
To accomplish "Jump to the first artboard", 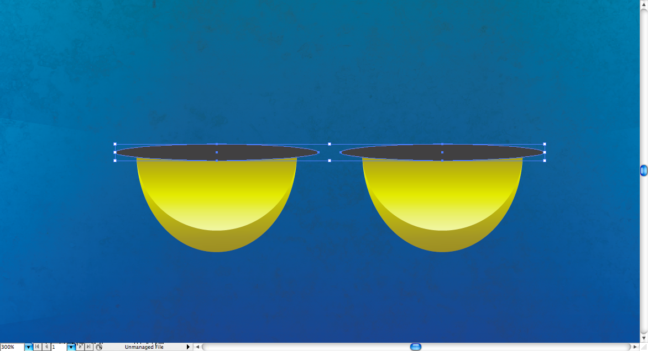I will point(37,347).
